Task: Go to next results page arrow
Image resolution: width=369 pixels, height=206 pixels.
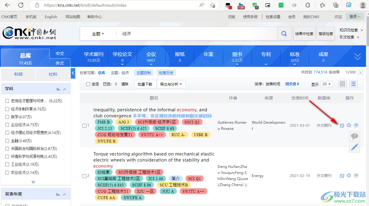Action: (x=360, y=73)
